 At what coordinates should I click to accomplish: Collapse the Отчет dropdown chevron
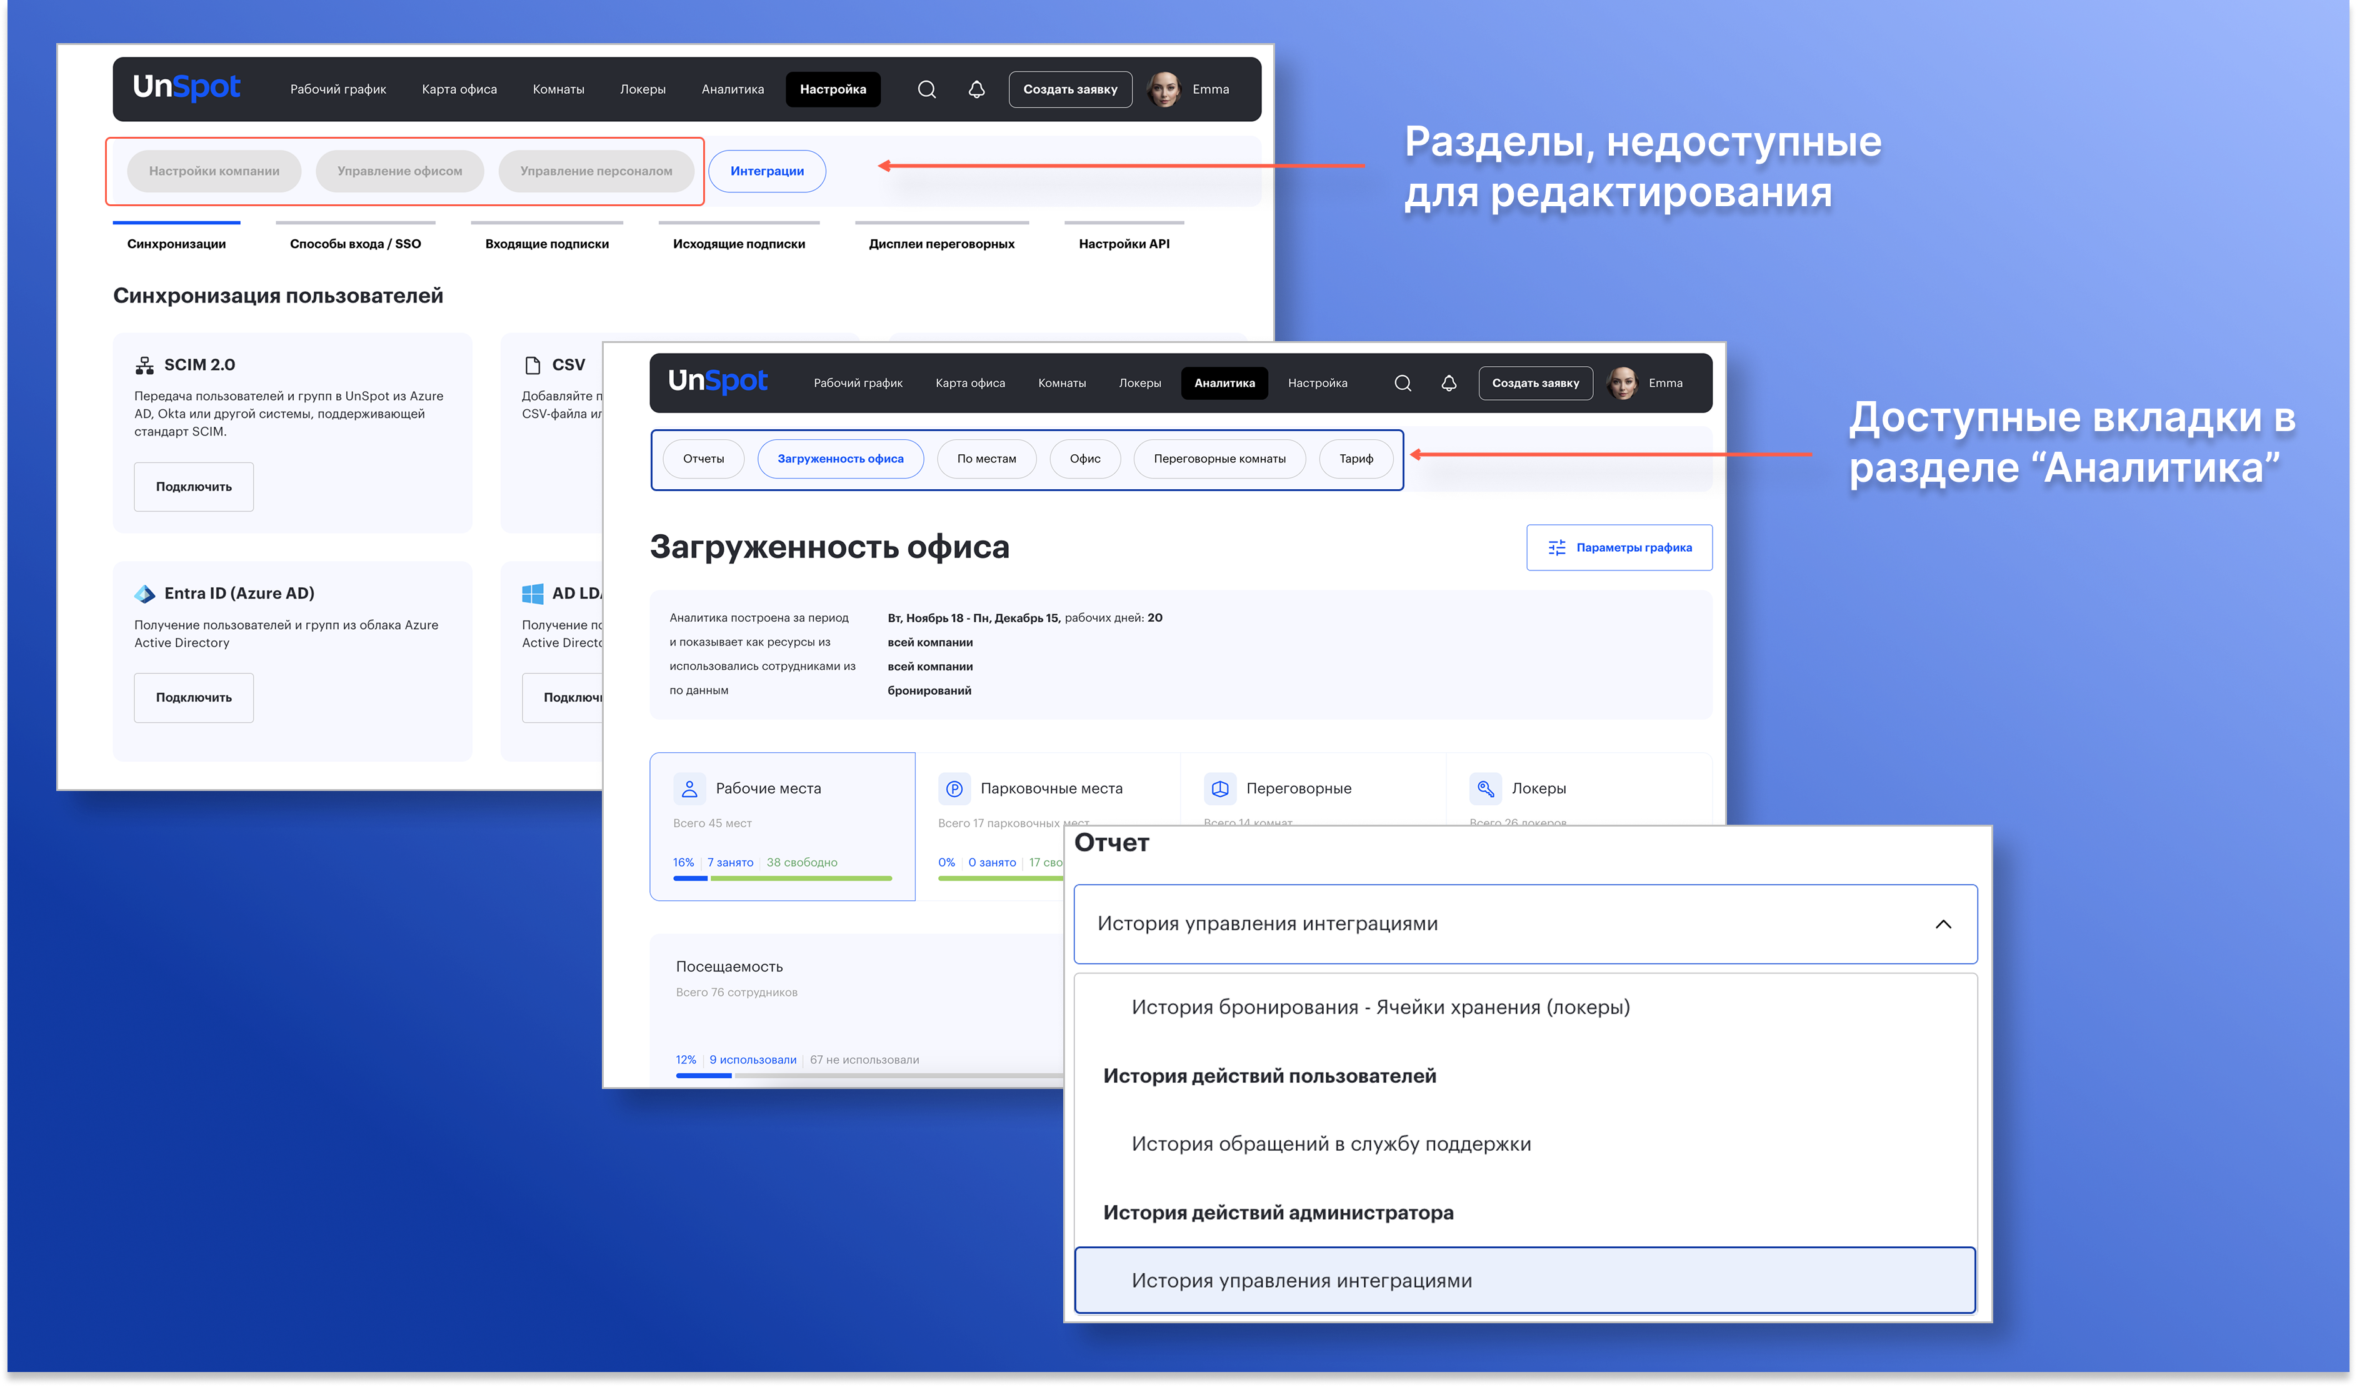1943,925
